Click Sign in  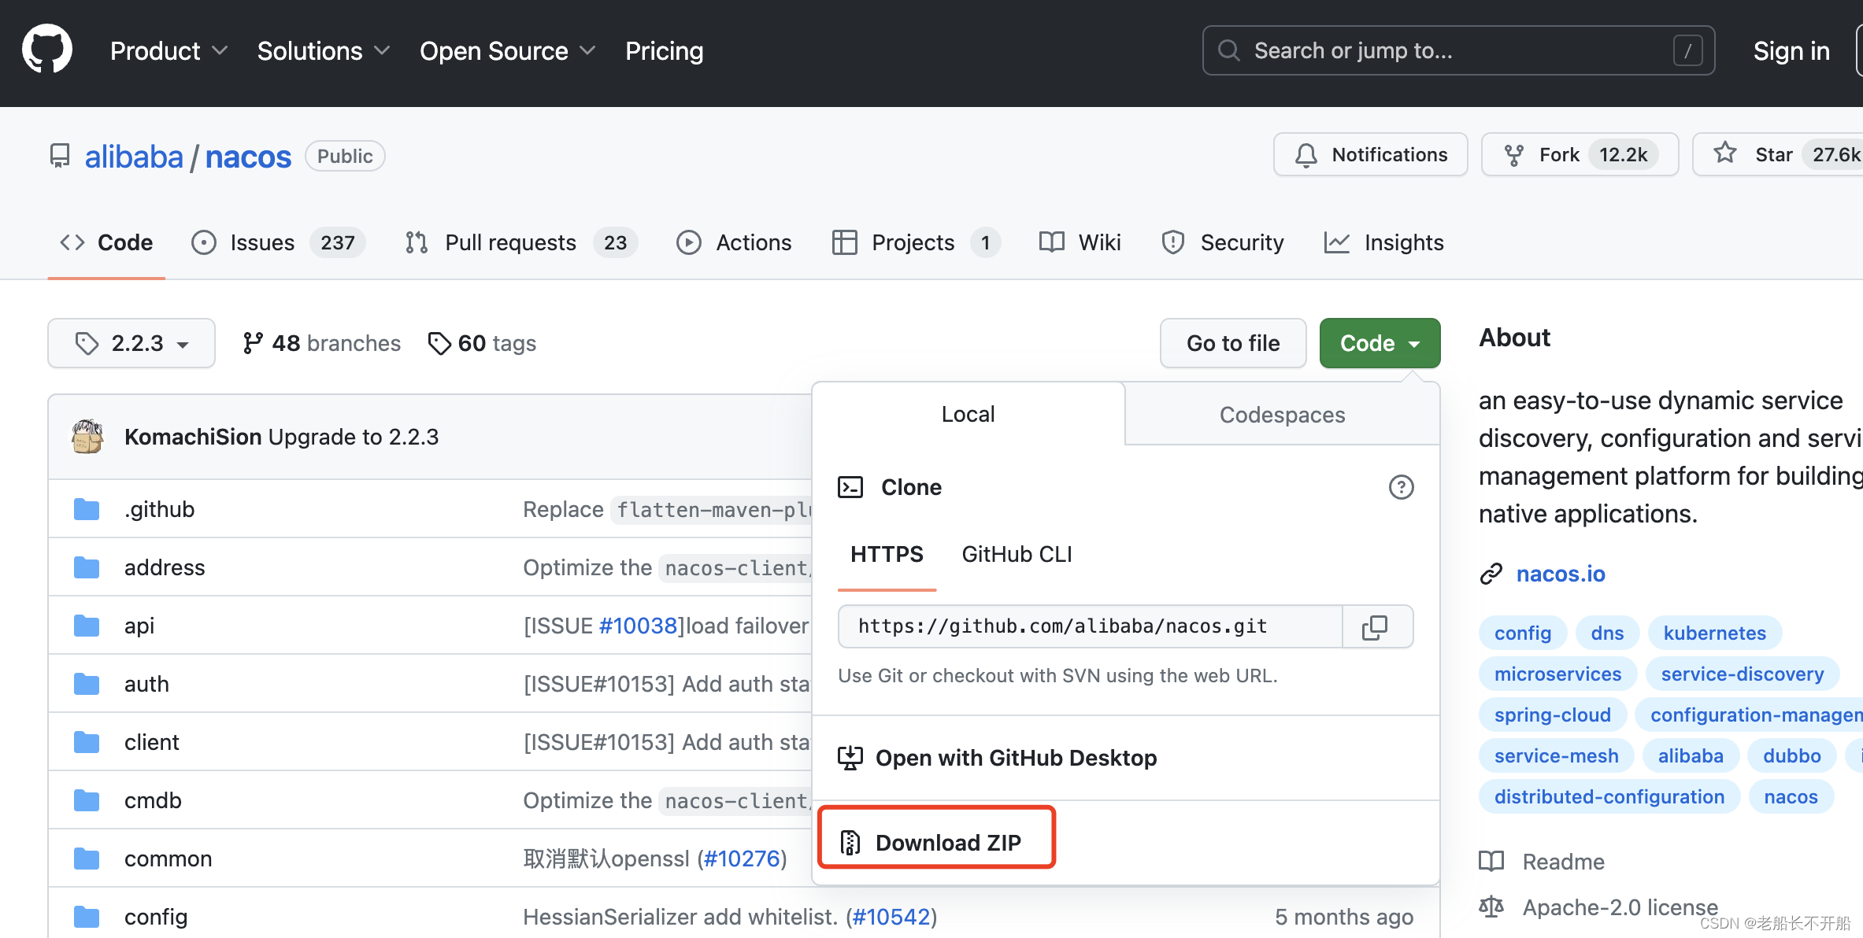click(1791, 50)
